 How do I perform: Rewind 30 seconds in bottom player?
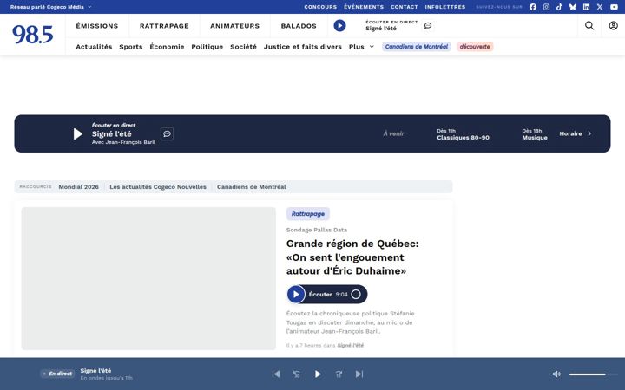point(297,374)
